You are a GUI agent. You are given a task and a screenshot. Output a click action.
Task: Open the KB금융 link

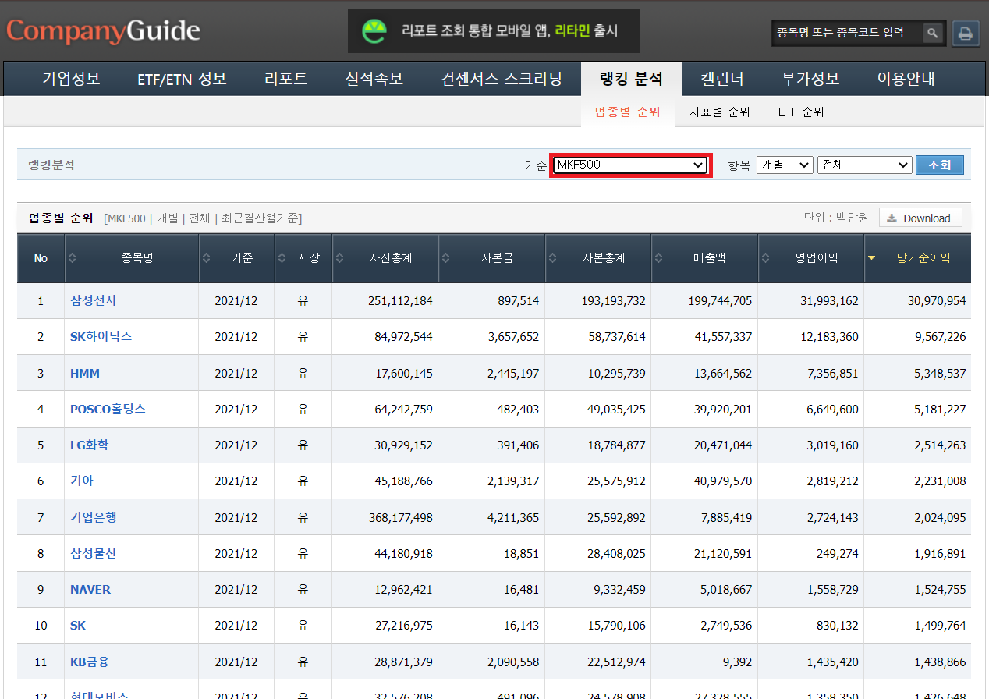(x=90, y=662)
